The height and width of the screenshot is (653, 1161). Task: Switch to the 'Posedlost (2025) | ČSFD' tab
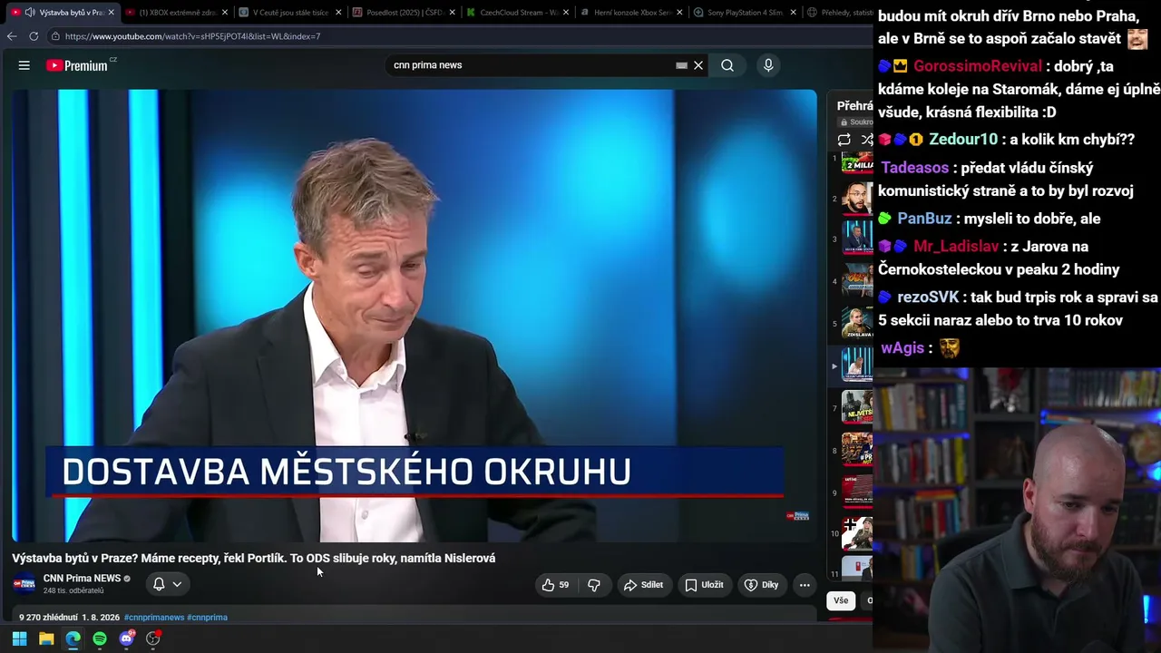(x=404, y=13)
